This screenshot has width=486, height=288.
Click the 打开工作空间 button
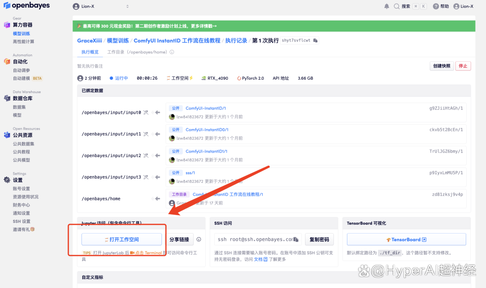(x=121, y=239)
